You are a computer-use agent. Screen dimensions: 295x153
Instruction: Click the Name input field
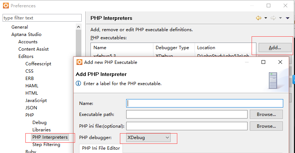tap(205, 103)
